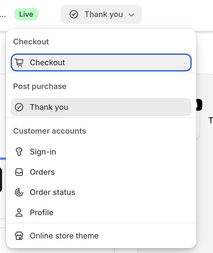This screenshot has height=253, width=213.
Task: Click the inbox tray icon next to Orders
Action: tap(19, 172)
